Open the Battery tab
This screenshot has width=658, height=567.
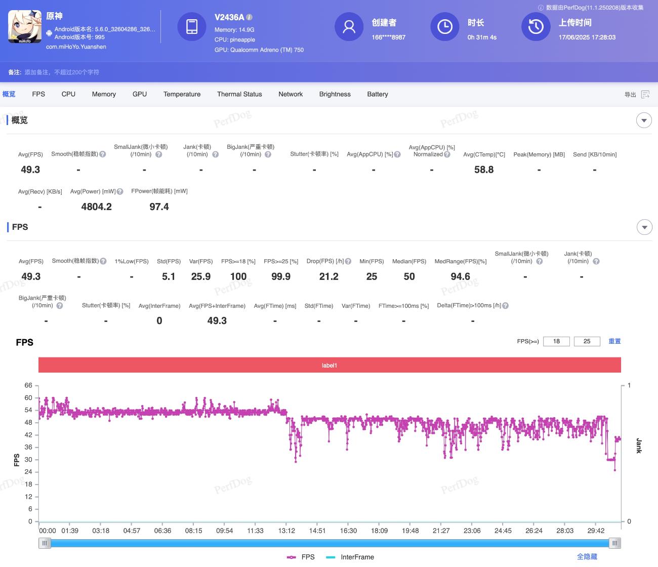tap(378, 94)
